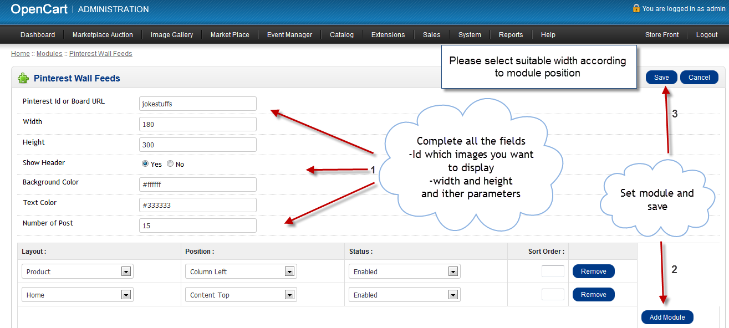Image resolution: width=729 pixels, height=328 pixels.
Task: Remove the Home layout module row
Action: pyautogui.click(x=594, y=295)
